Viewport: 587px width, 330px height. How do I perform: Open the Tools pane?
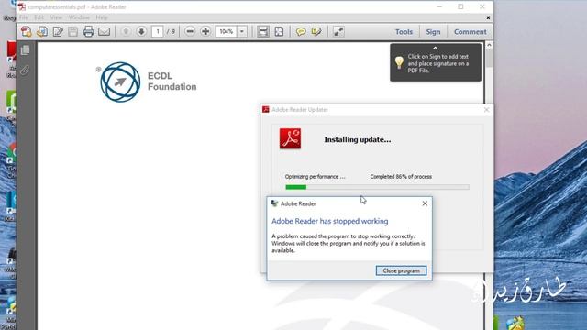coord(404,32)
